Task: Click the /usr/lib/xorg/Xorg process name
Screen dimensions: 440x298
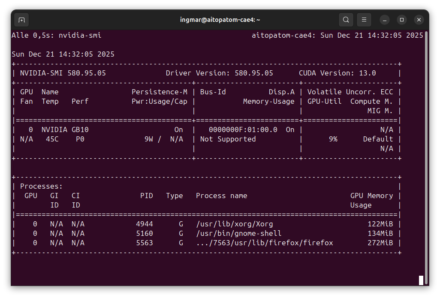Action: 234,224
